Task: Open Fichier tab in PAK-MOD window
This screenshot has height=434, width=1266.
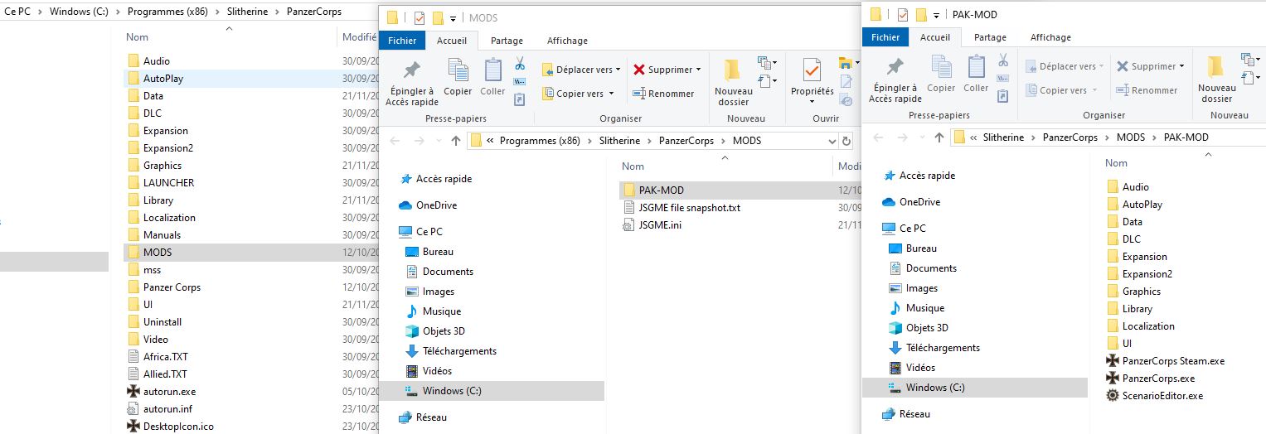Action: tap(885, 37)
